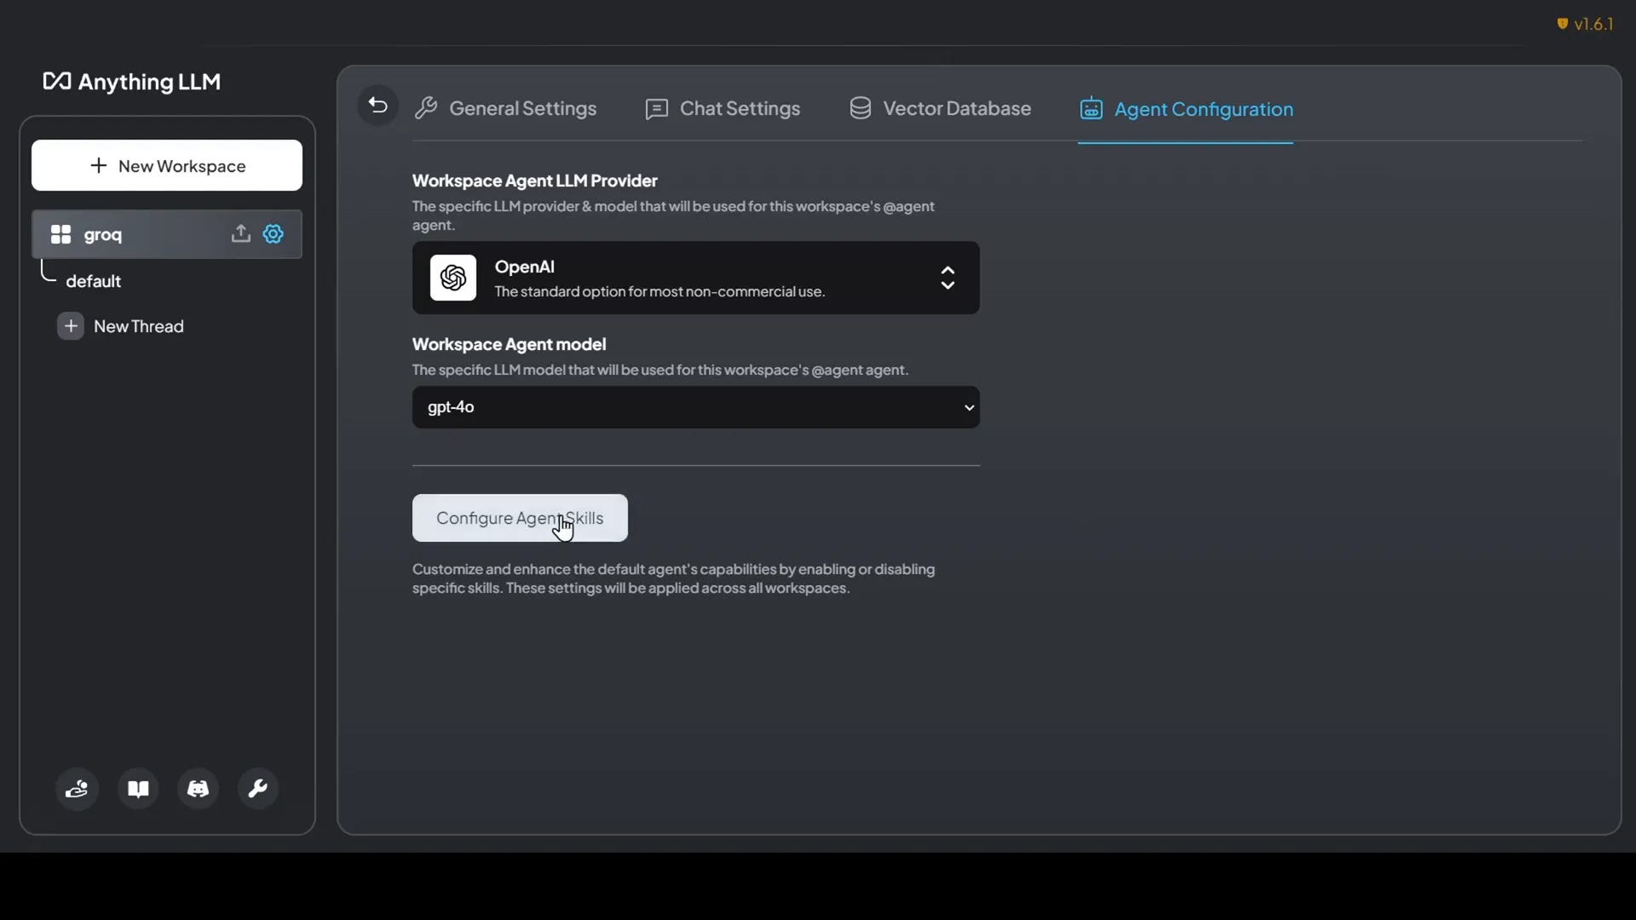Switch to the Chat Settings tab

(723, 109)
